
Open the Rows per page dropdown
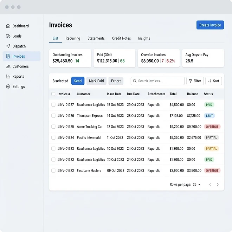[196, 185]
